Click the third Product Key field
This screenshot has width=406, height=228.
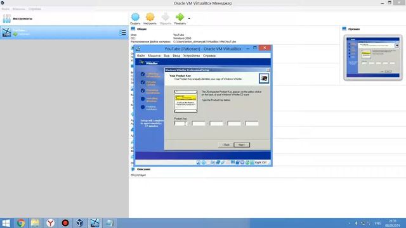pyautogui.click(x=216, y=123)
